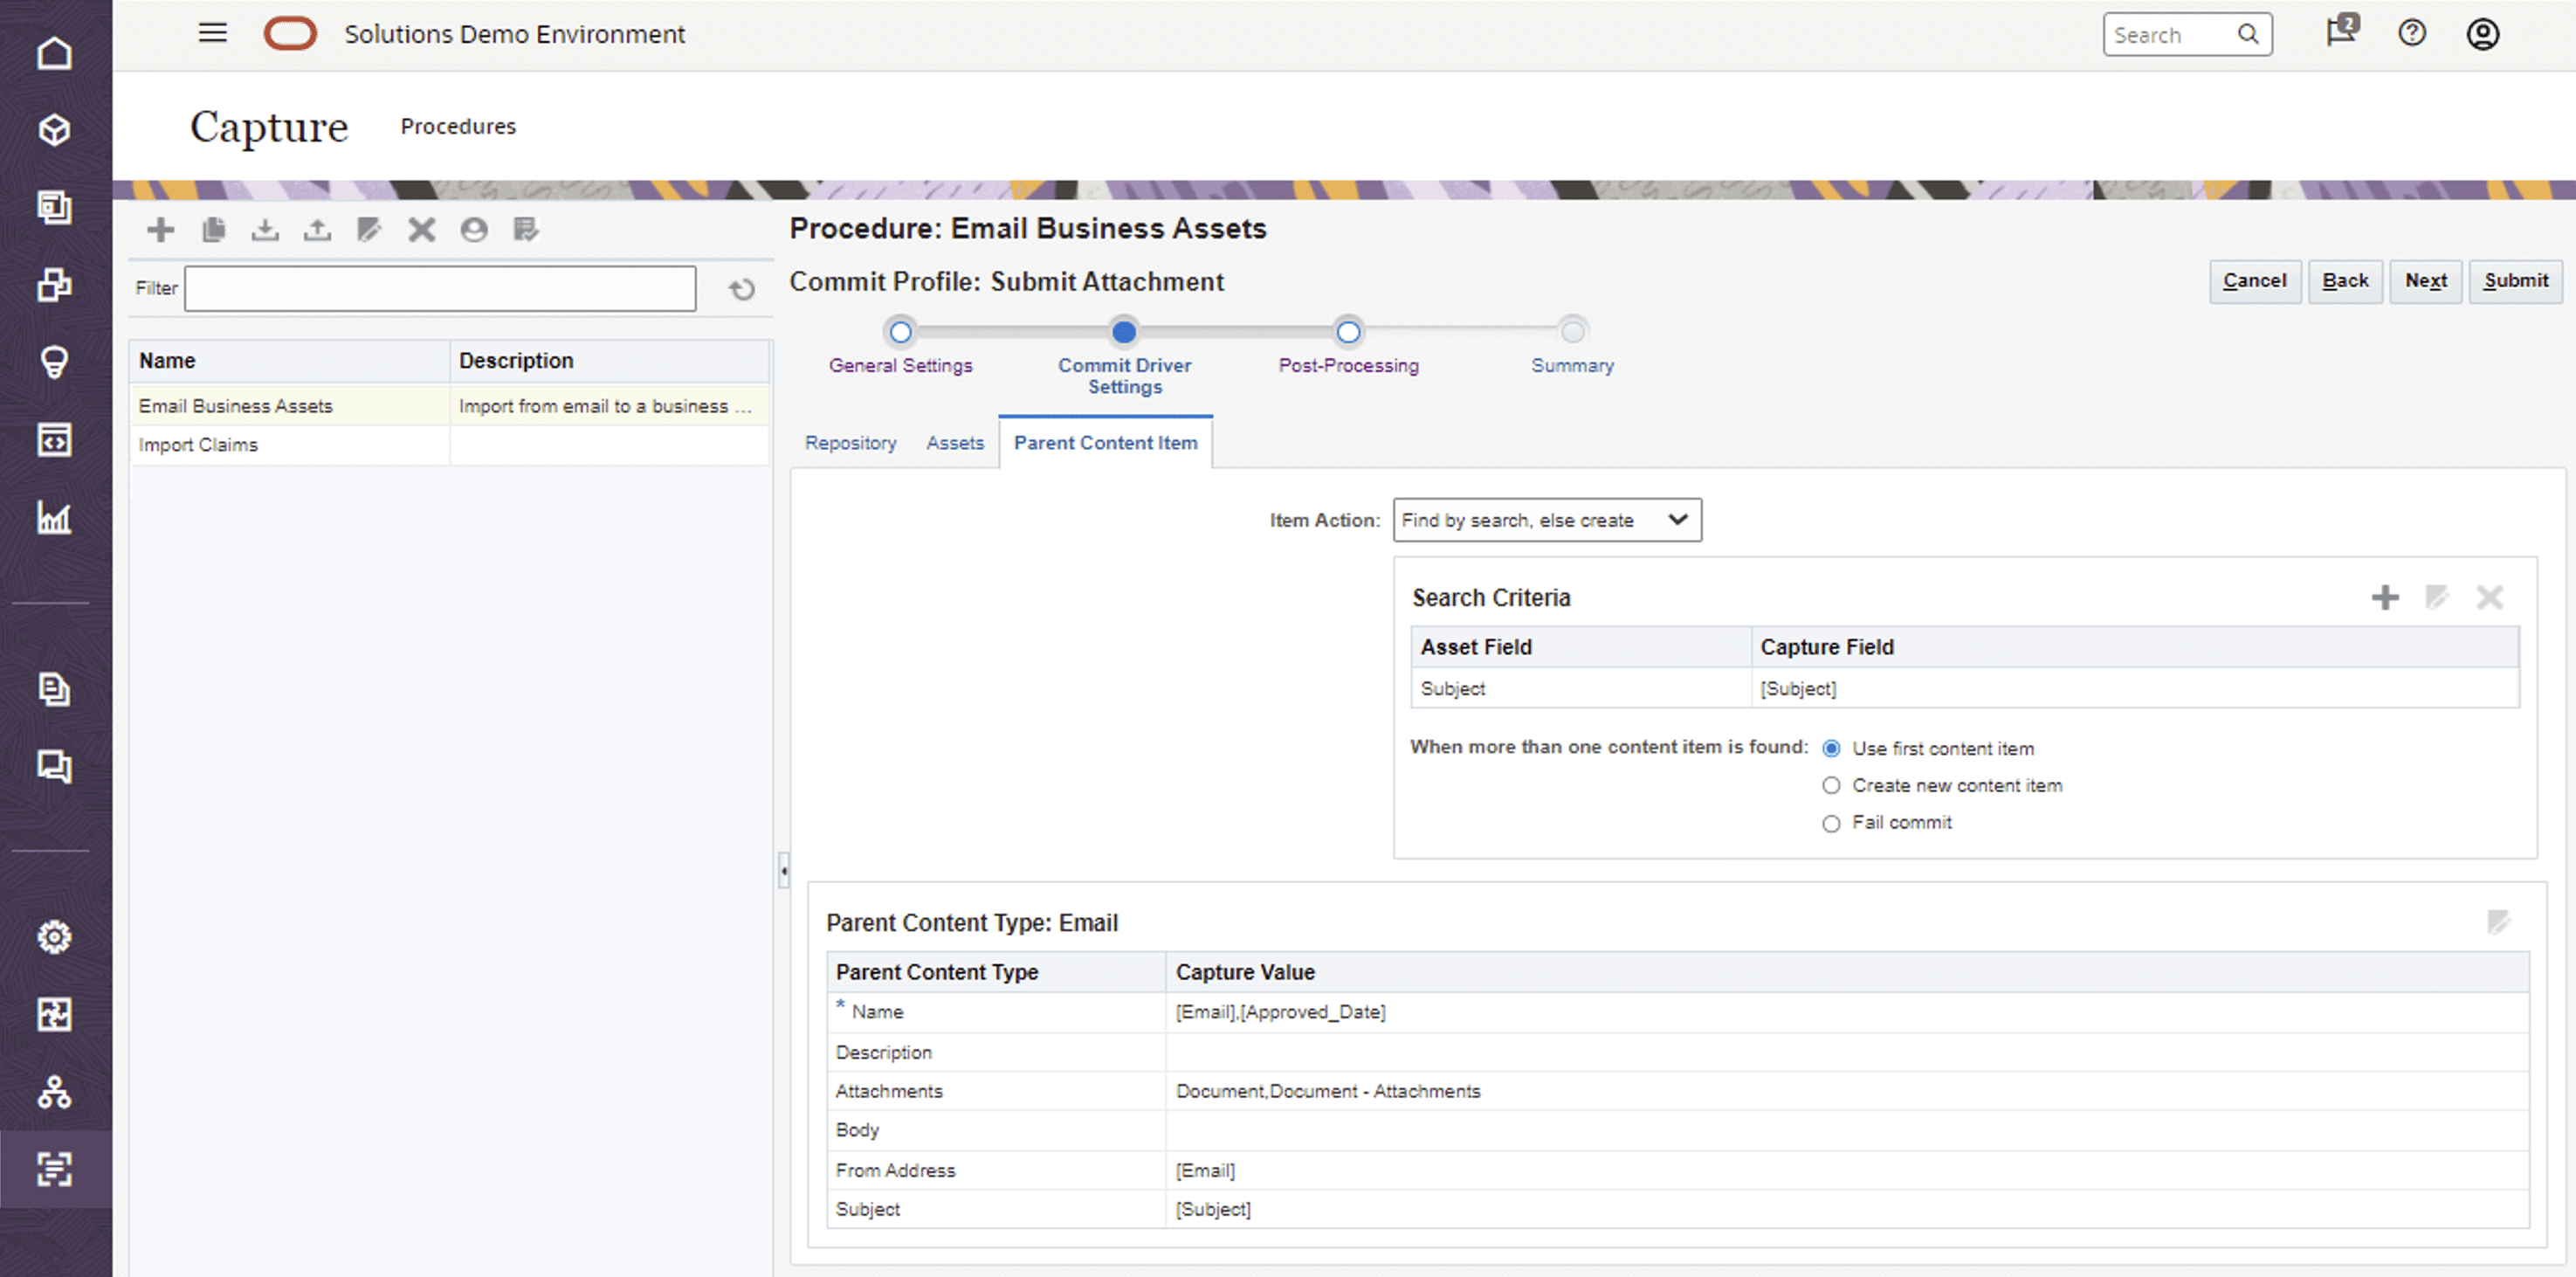Click the Back button
Image resolution: width=2576 pixels, height=1277 pixels.
click(x=2345, y=281)
